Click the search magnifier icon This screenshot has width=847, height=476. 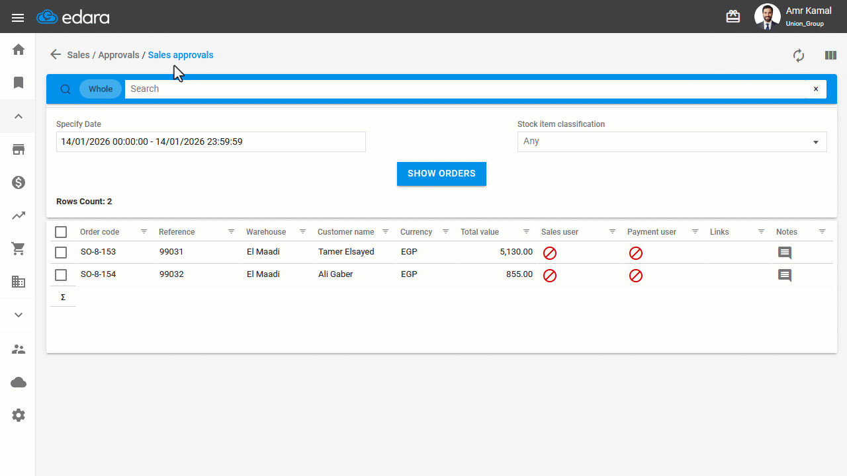click(66, 89)
